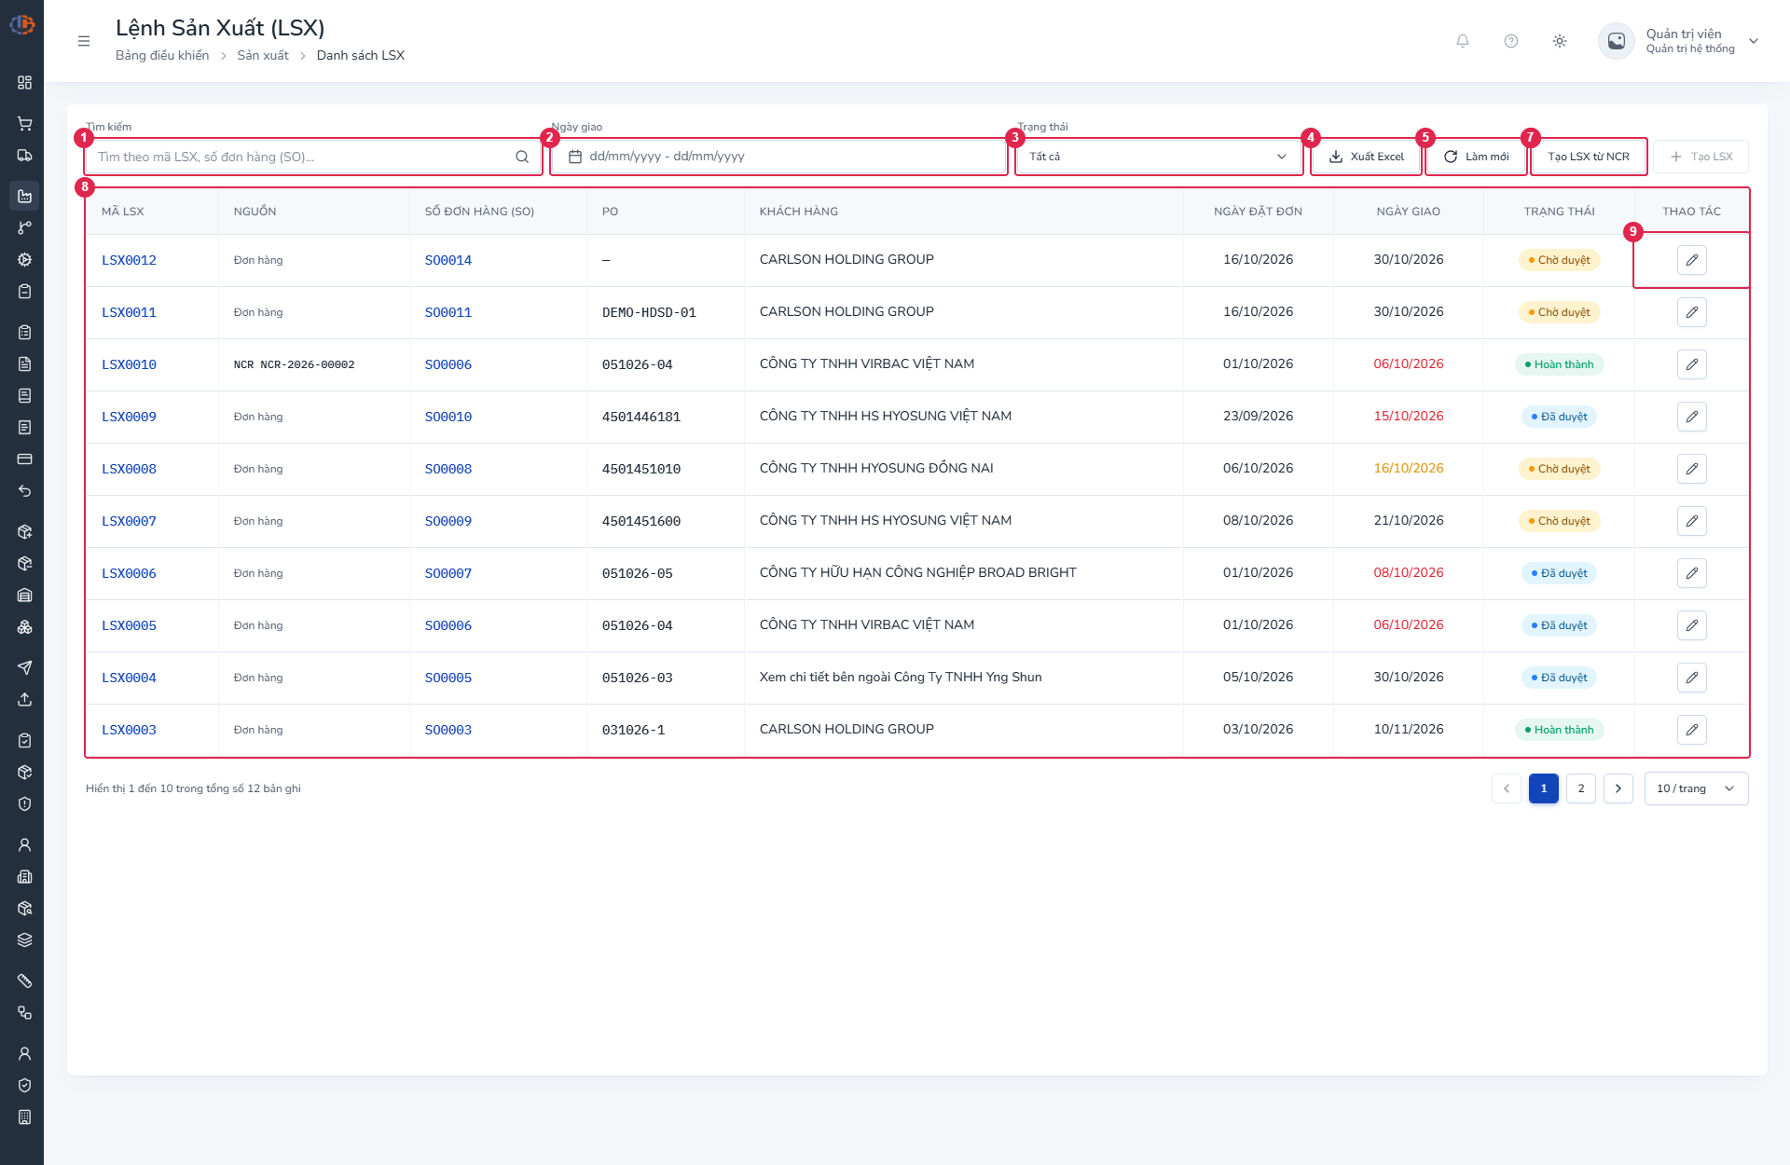This screenshot has height=1165, width=1790.
Task: Open the shield security icon near sidebar bottom
Action: pyautogui.click(x=25, y=1085)
